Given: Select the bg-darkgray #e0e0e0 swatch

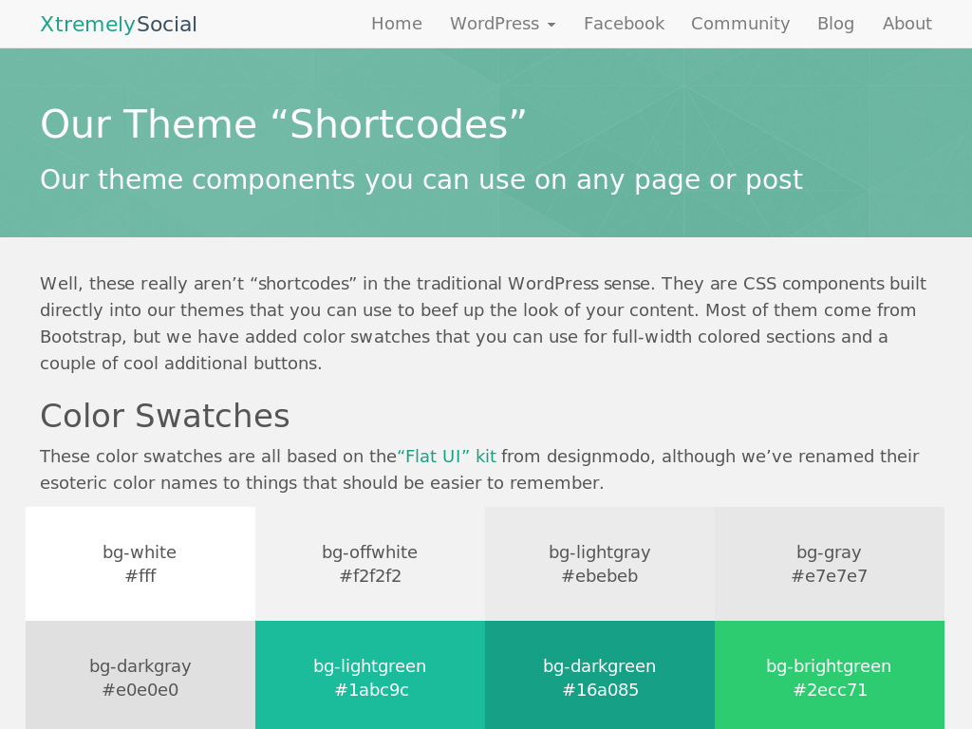Looking at the screenshot, I should (x=140, y=675).
